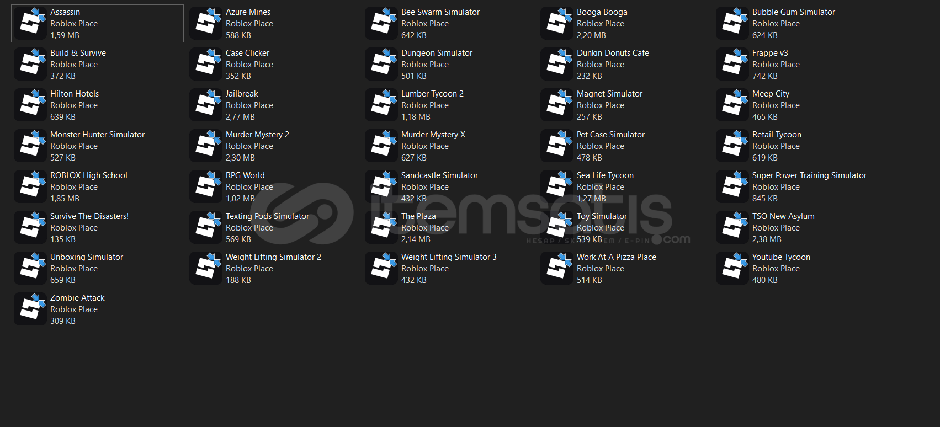940x427 pixels.
Task: Click the Retail Tycoon file icon
Action: tap(733, 146)
